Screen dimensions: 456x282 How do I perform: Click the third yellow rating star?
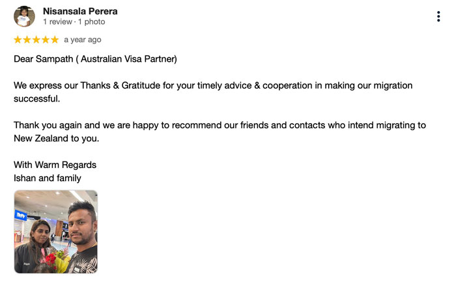click(x=36, y=40)
